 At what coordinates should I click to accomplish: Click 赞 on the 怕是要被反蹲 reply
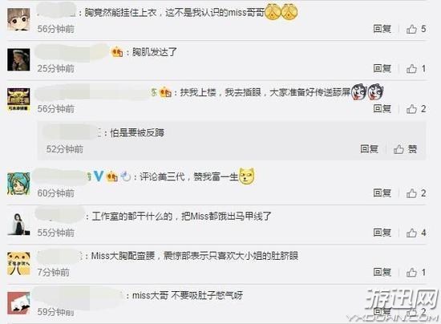[x=405, y=149]
